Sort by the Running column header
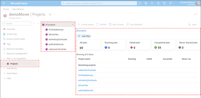Image resolution: width=201 pixels, height=98 pixels. tap(132, 59)
